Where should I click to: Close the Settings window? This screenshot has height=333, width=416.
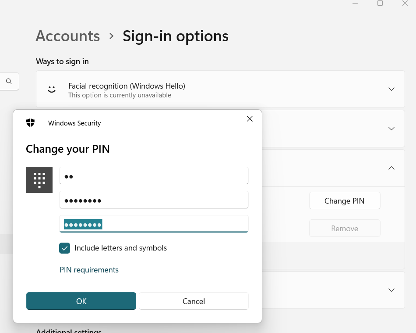[x=405, y=4]
